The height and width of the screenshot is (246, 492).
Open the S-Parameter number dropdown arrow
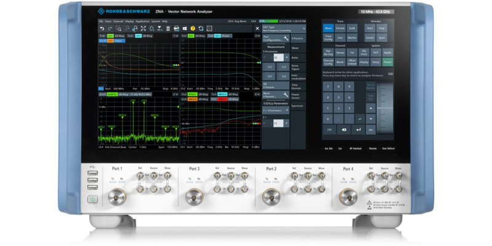click(x=285, y=57)
